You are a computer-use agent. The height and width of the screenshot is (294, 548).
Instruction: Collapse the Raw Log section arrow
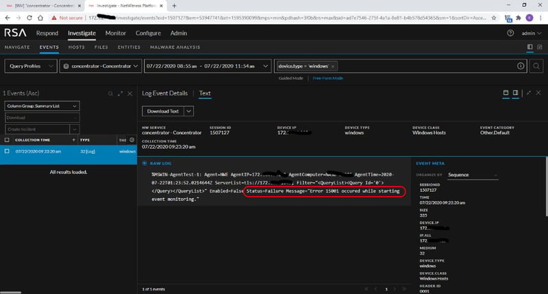coord(145,163)
